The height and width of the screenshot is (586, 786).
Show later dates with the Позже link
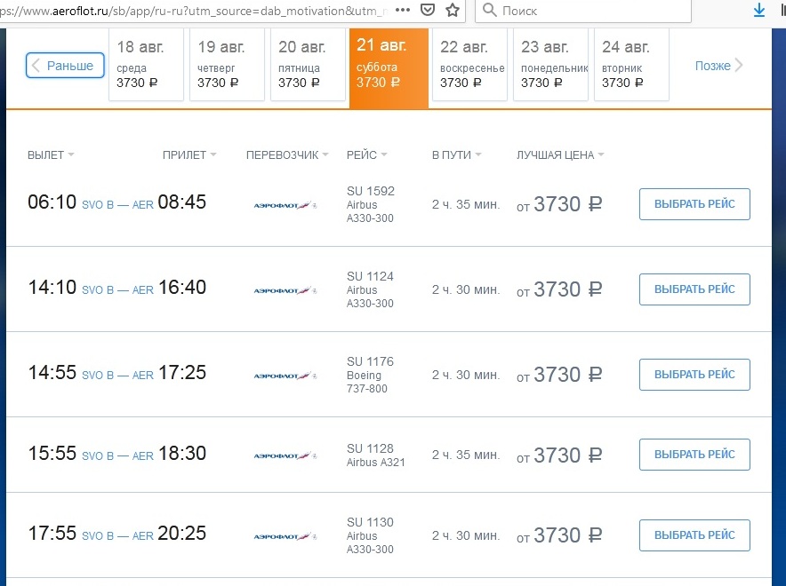[x=718, y=66]
